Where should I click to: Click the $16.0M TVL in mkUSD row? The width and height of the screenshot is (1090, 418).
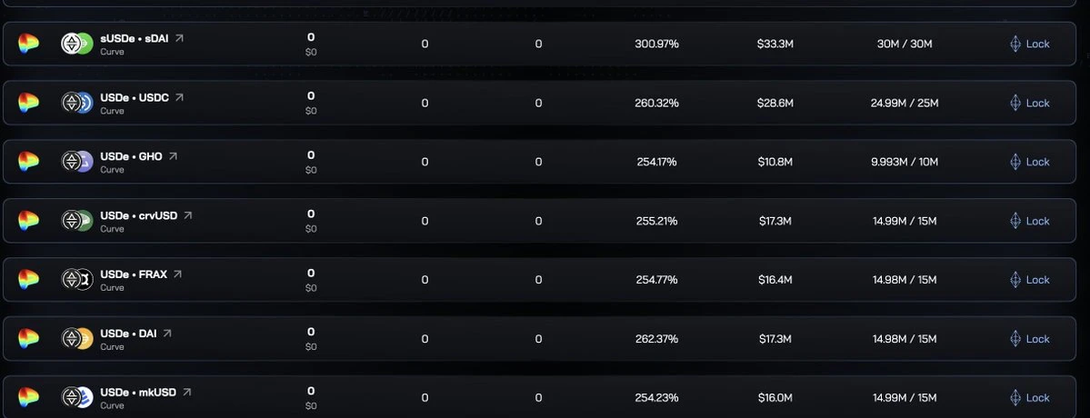775,398
